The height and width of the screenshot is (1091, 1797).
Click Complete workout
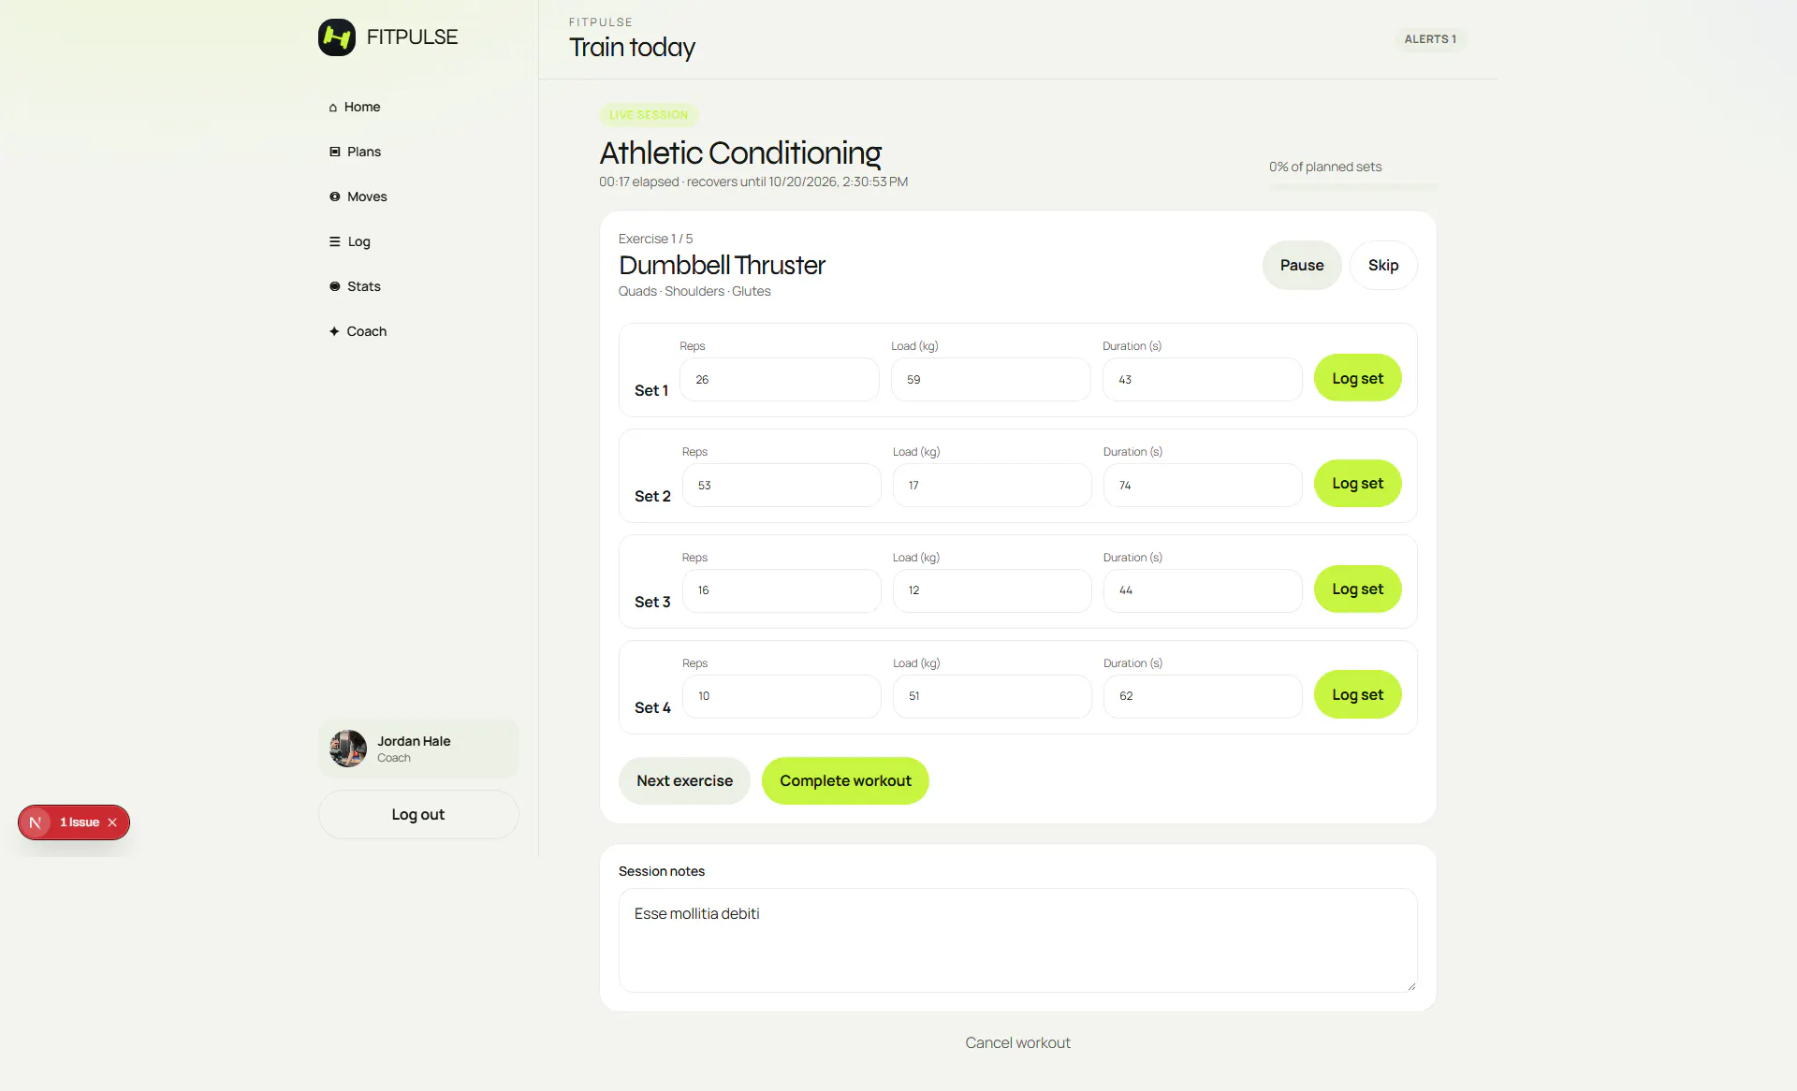pyautogui.click(x=845, y=780)
